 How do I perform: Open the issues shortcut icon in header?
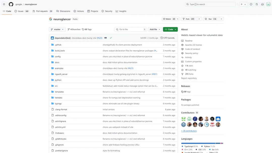click(251, 4)
